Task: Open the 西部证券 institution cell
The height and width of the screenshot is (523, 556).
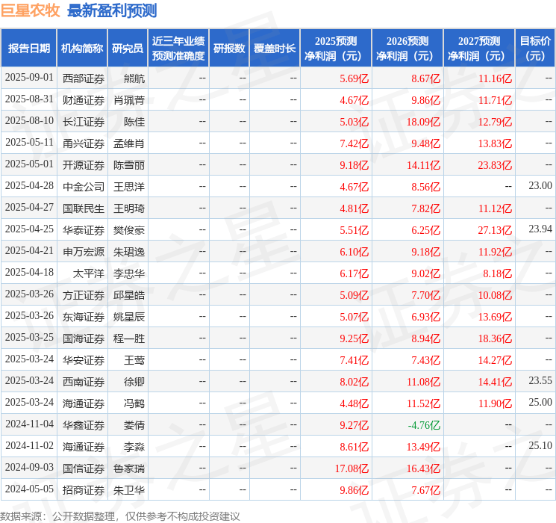Action: pos(84,78)
